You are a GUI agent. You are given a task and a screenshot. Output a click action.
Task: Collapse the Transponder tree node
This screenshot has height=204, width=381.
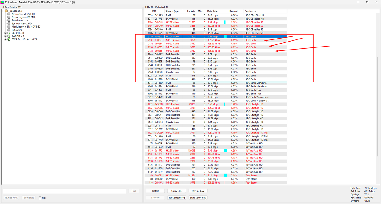[3, 11]
